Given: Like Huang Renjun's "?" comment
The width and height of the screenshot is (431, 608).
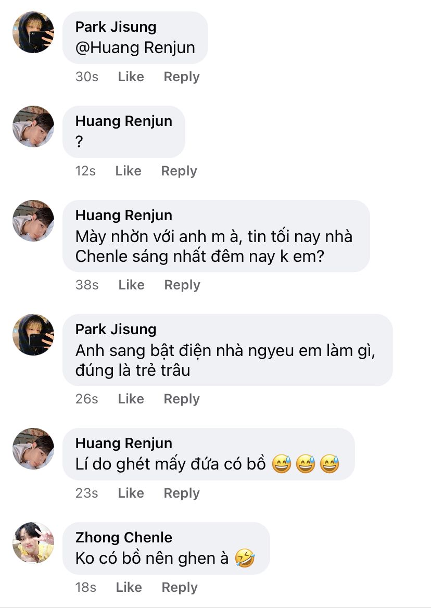Looking at the screenshot, I should [128, 171].
